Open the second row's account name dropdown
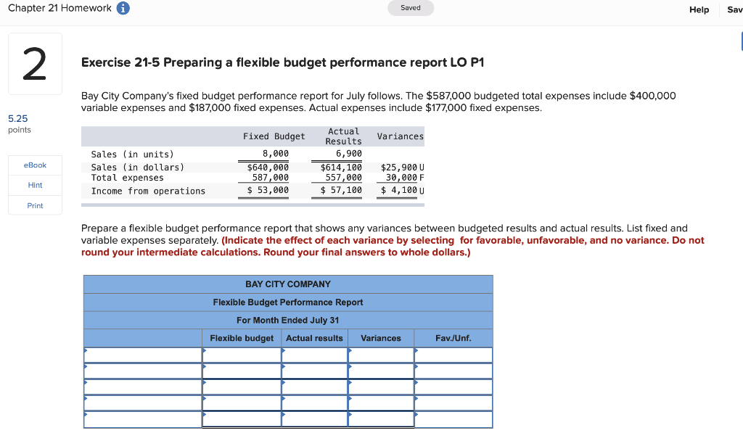 click(143, 371)
